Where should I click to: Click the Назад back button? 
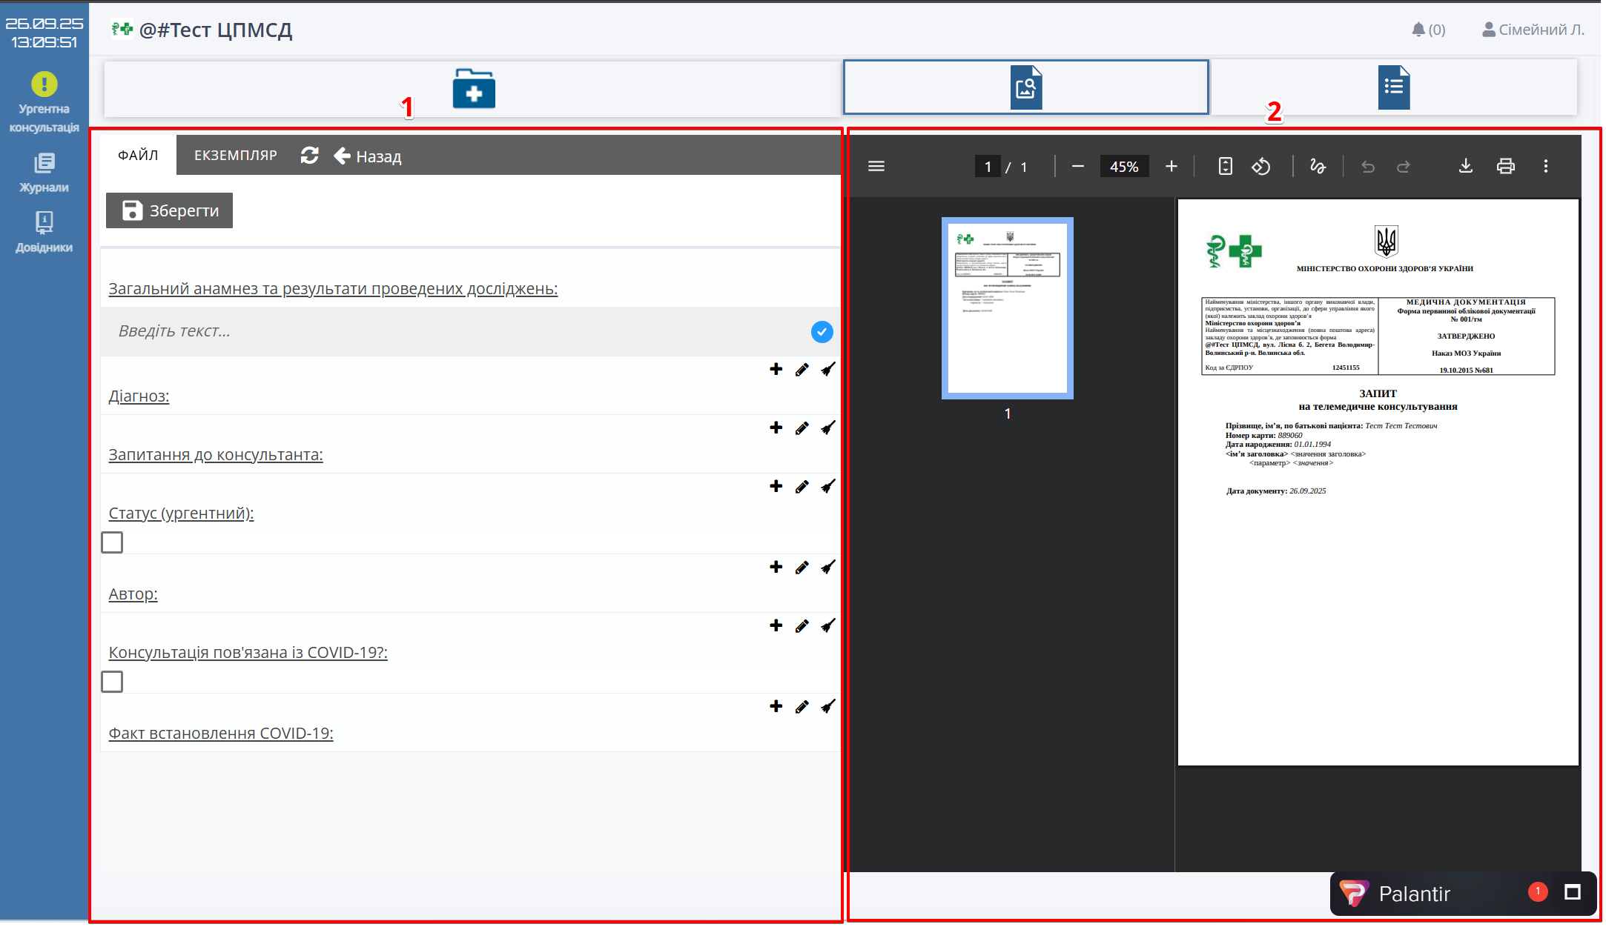point(368,156)
